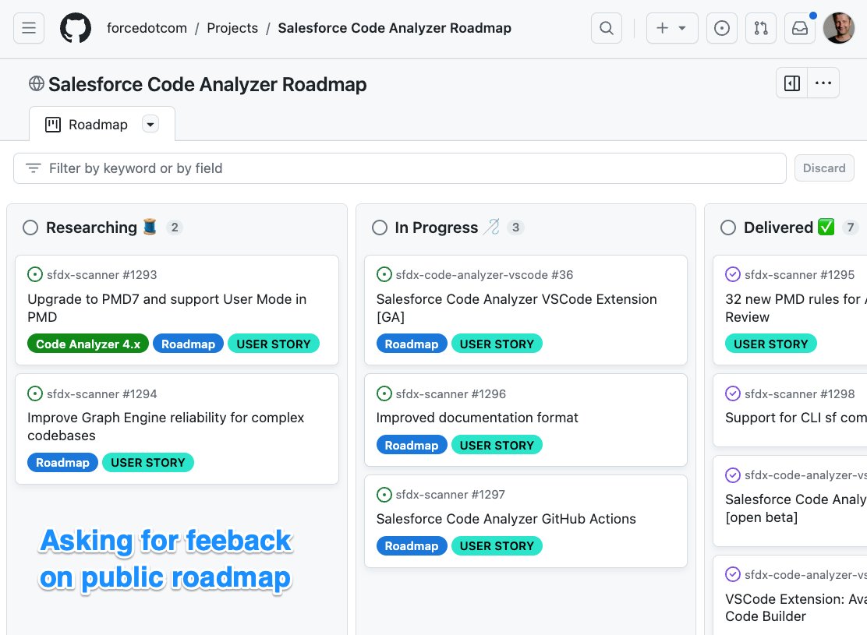867x635 pixels.
Task: Click the board icon on the Roadmap tab
Action: click(x=53, y=125)
